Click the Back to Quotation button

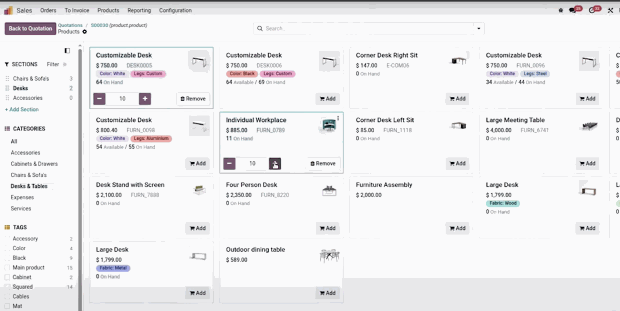(x=30, y=28)
